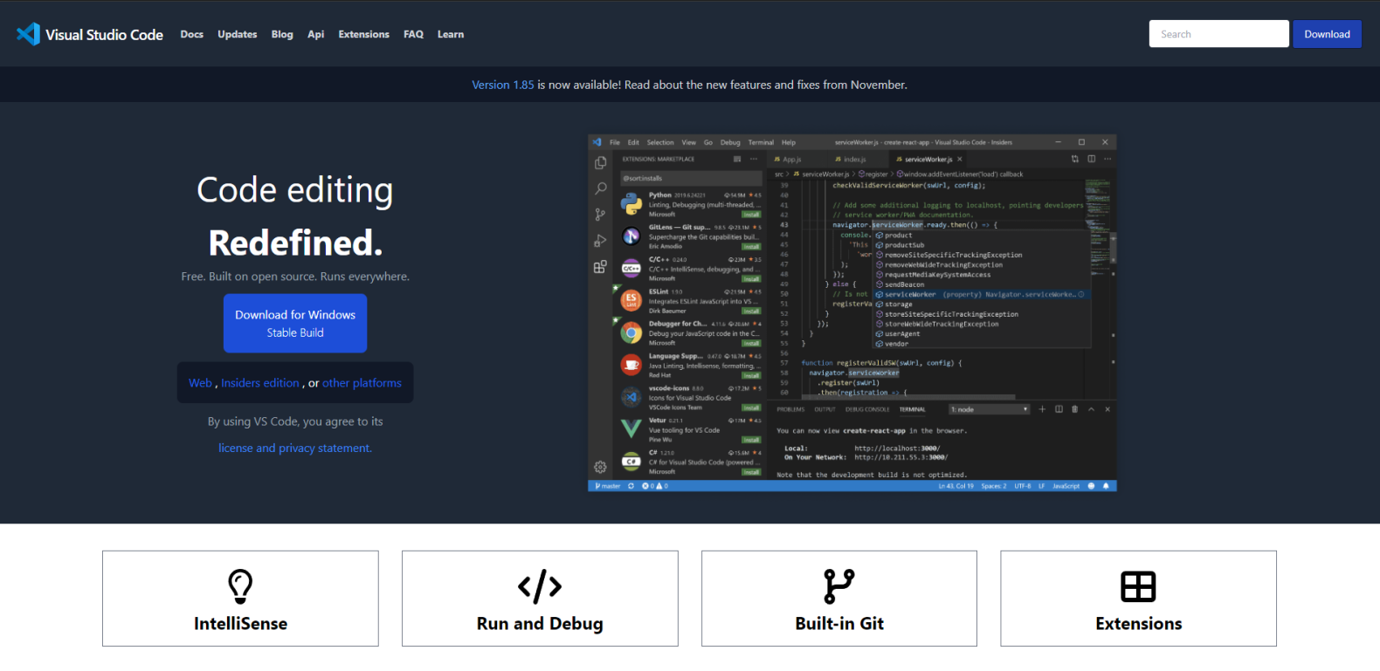Screen dimensions: 1380x671
Task: Open the Insiders edition link
Action: coord(259,383)
